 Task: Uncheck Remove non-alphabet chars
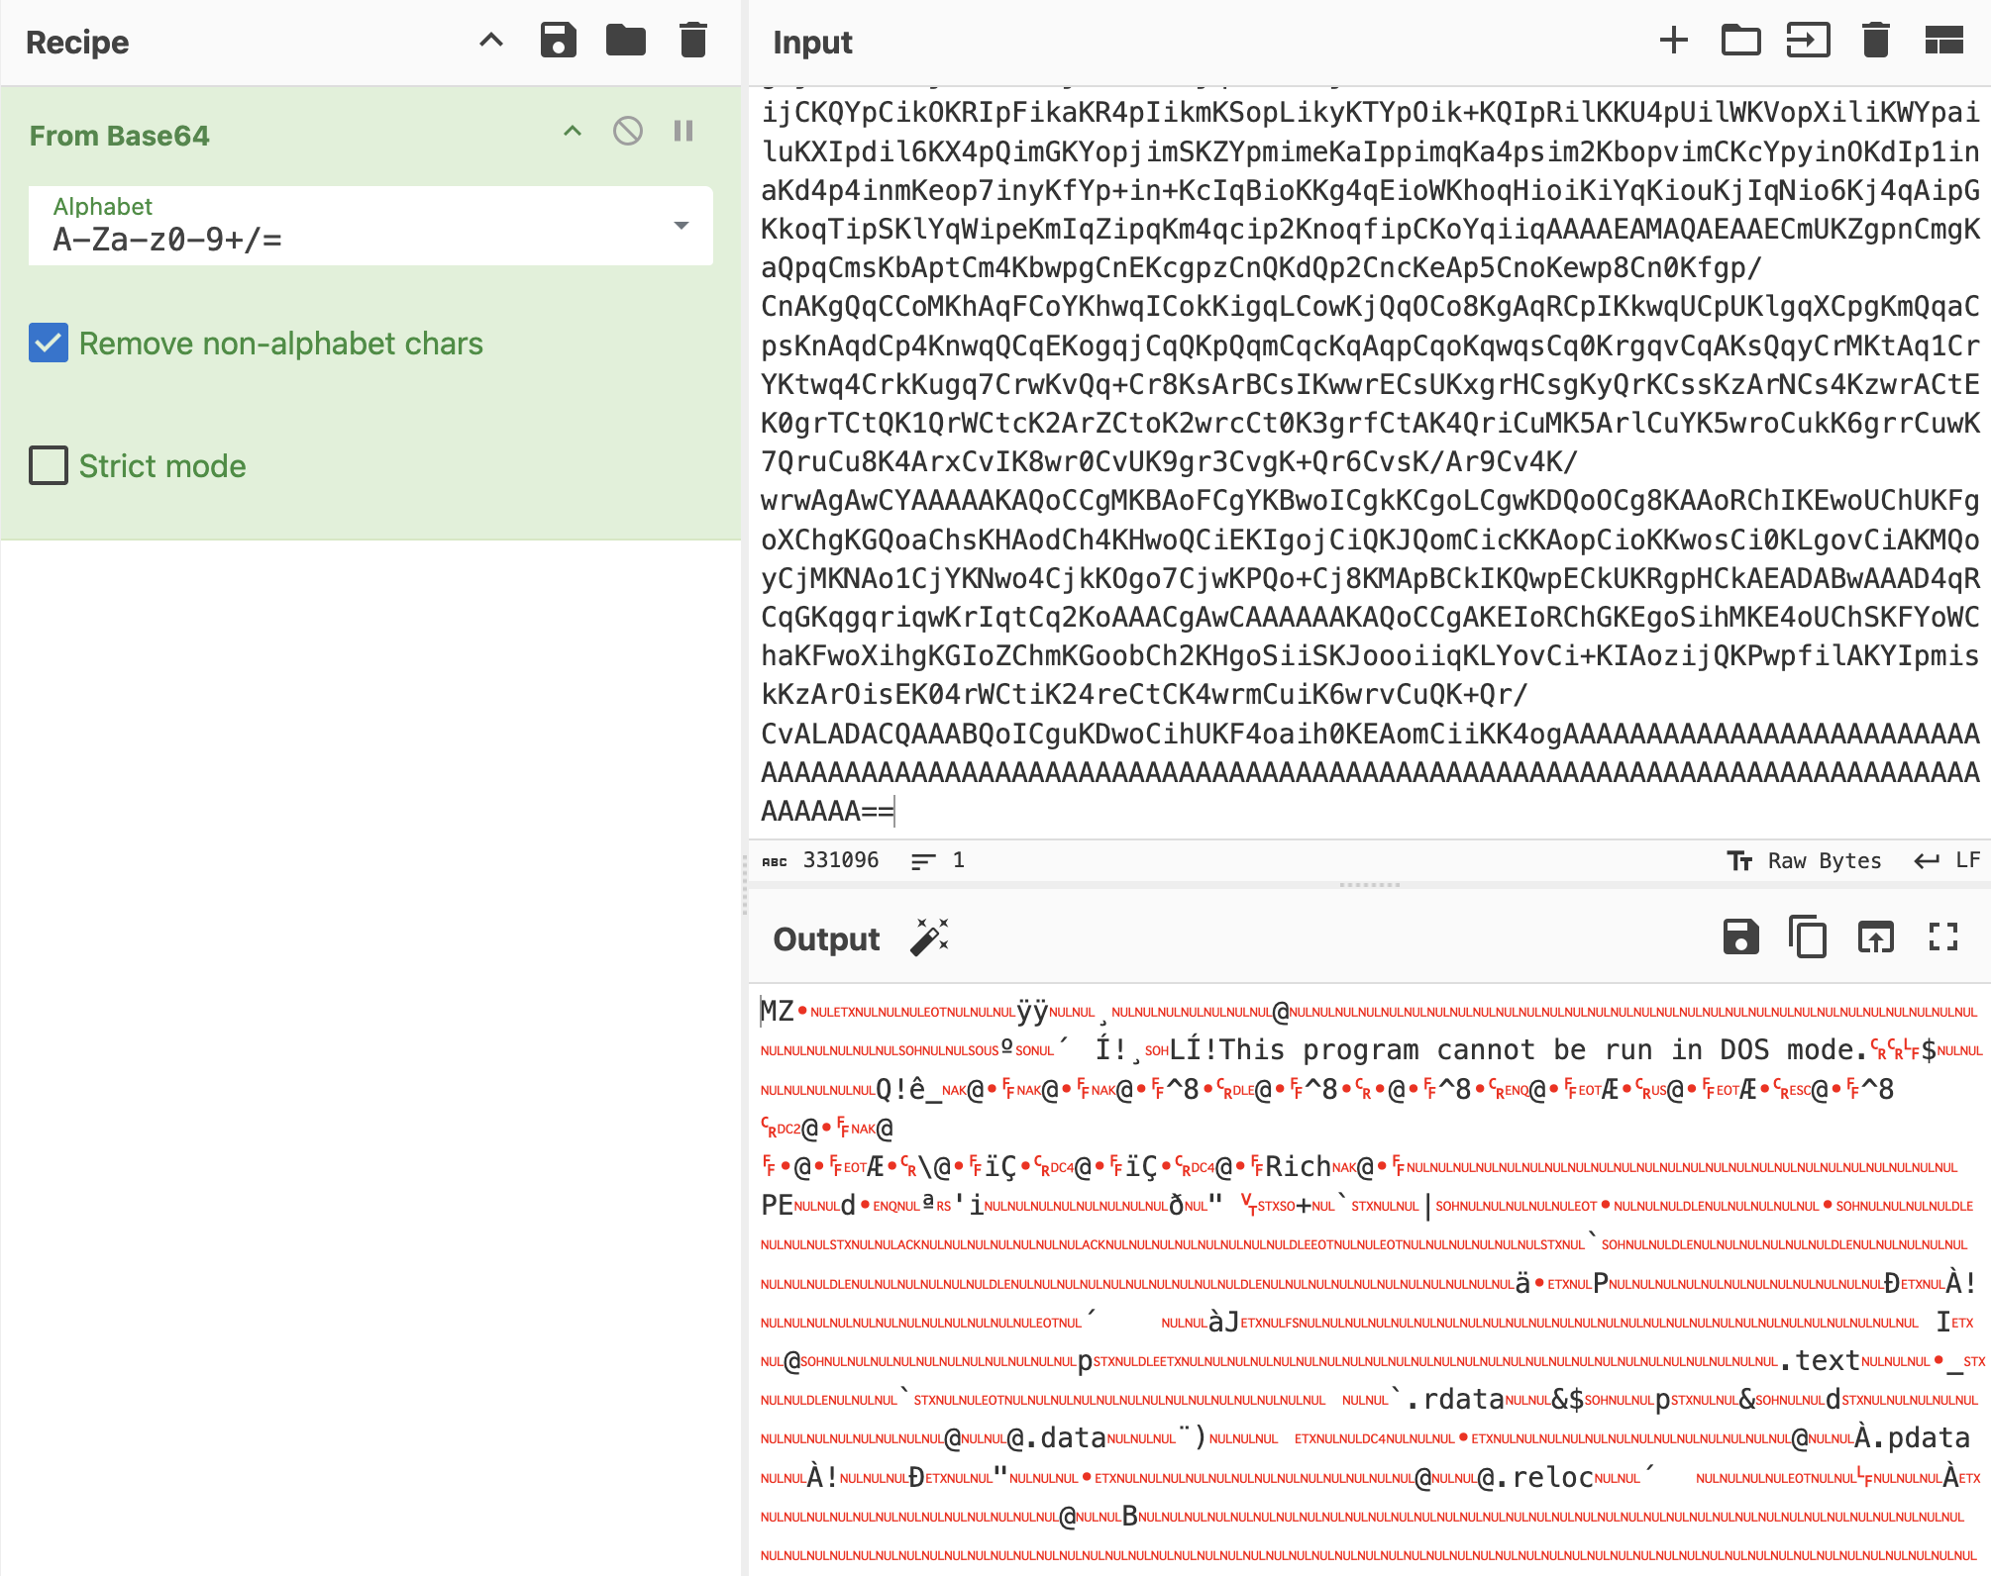[49, 344]
